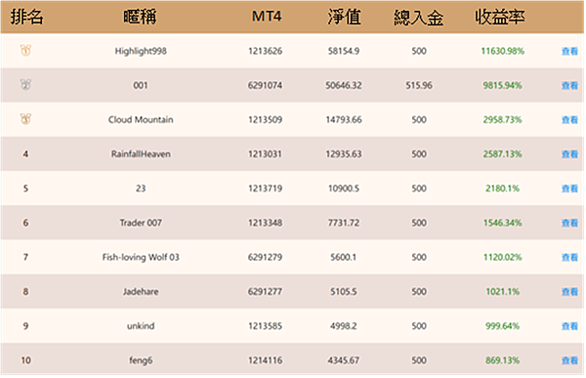Click net value 10900.5
Image resolution: width=586 pixels, height=378 pixels.
[x=344, y=189]
